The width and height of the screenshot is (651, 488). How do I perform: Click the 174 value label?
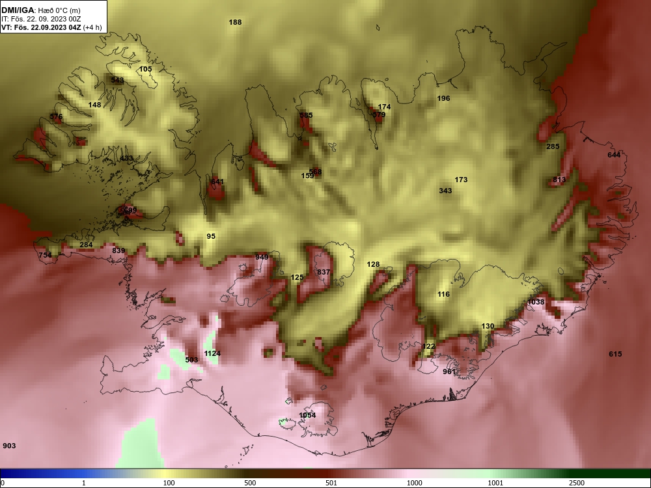pos(385,107)
